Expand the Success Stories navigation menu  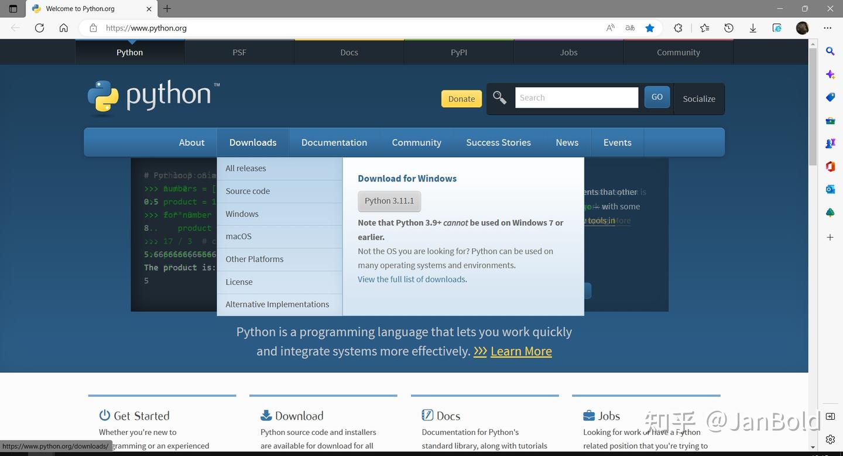[x=498, y=142]
